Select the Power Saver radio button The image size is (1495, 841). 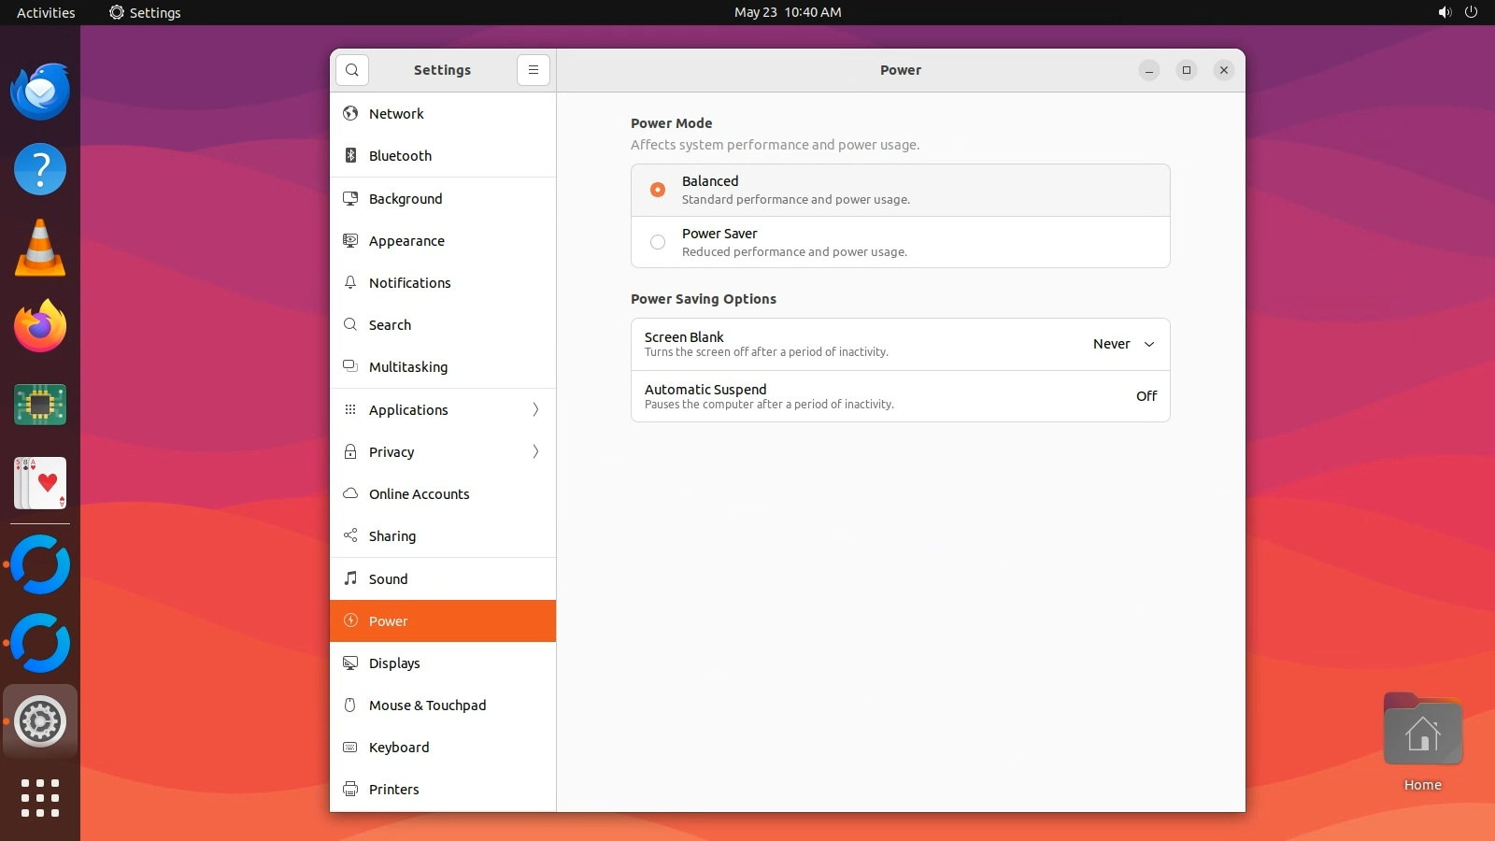[x=658, y=242]
